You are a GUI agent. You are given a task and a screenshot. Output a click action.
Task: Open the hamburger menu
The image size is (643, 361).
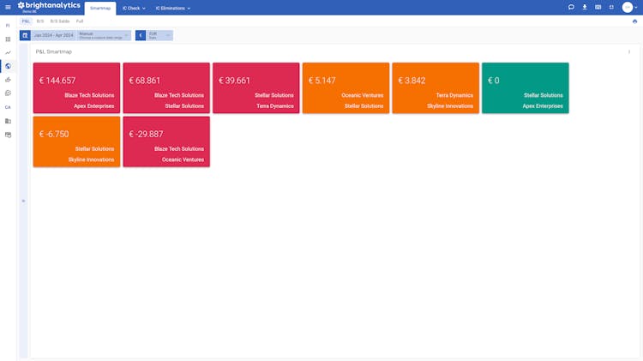[8, 7]
